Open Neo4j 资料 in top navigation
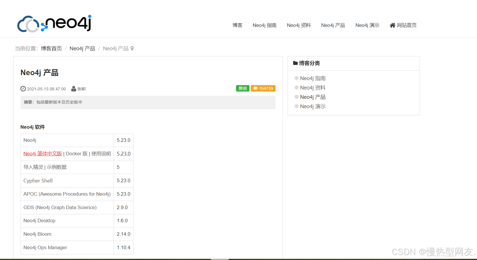Screen dimensions: 477x260 tap(299, 25)
